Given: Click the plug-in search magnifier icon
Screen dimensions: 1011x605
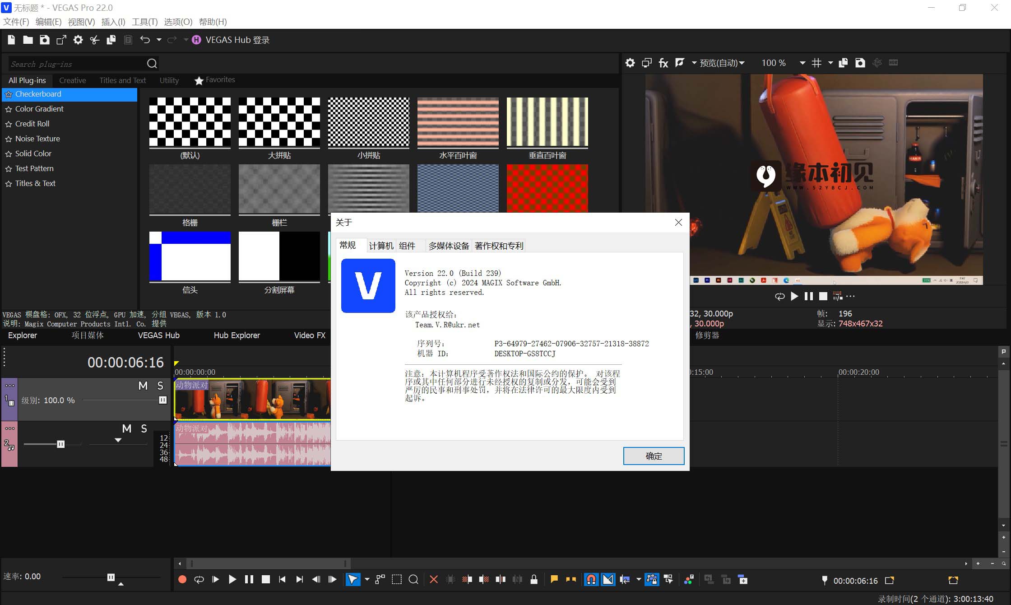Looking at the screenshot, I should pyautogui.click(x=152, y=63).
